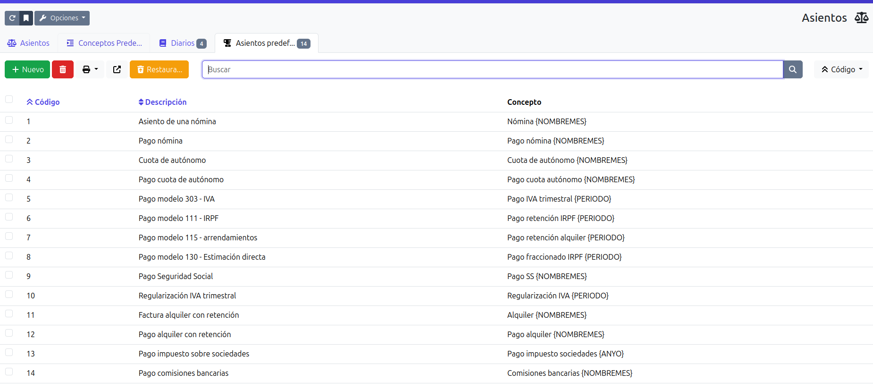Click the magnifier search button
This screenshot has width=873, height=390.
793,69
